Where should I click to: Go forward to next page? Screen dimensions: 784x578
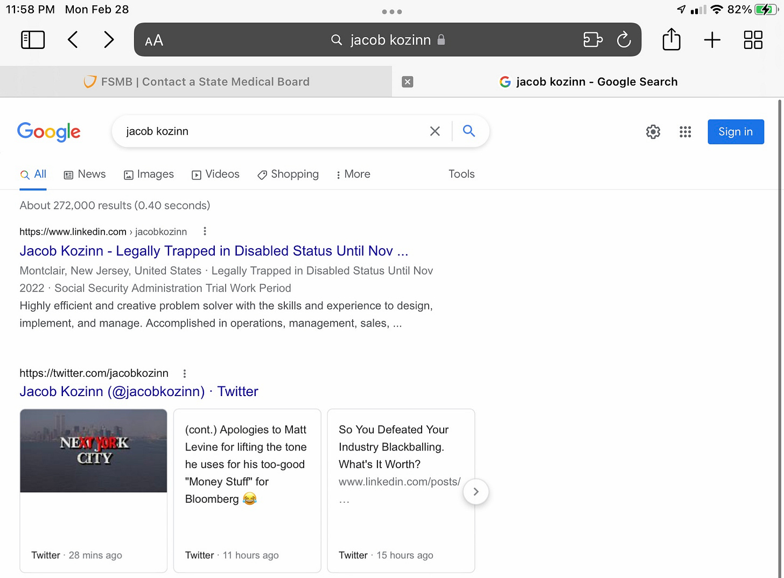point(109,40)
